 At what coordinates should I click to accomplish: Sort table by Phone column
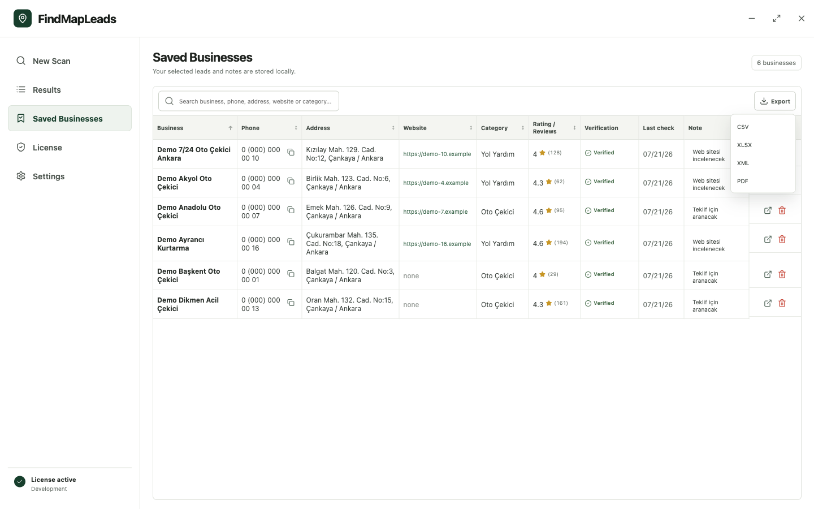pos(269,128)
